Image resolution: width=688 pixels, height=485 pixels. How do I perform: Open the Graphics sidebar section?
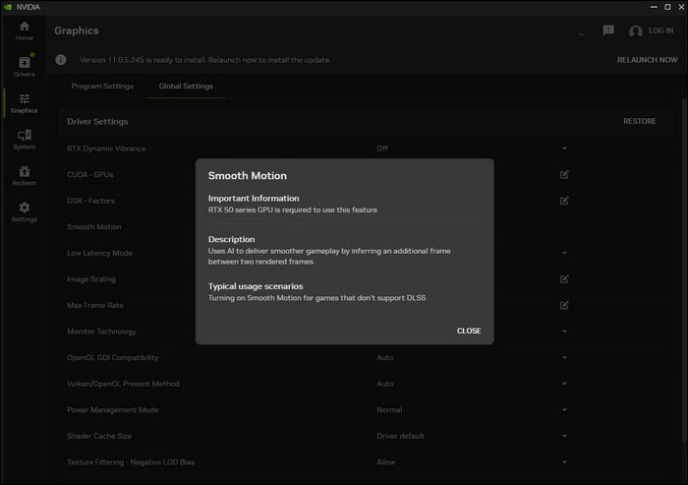coord(25,103)
